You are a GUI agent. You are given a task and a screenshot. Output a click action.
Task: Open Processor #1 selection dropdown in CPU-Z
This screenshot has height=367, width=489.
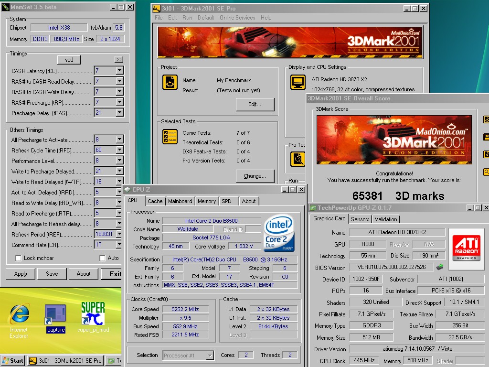pos(210,355)
